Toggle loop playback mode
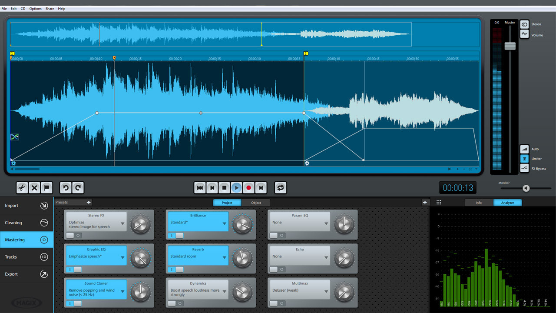The width and height of the screenshot is (556, 313). (280, 188)
